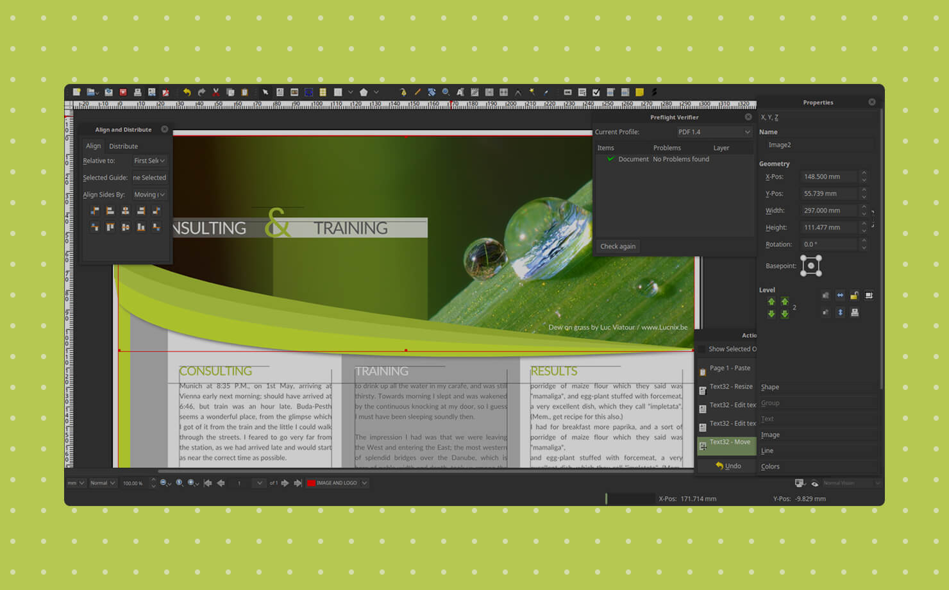The width and height of the screenshot is (949, 590).
Task: Click the Eye Dropper color picker tool
Action: pyautogui.click(x=546, y=92)
